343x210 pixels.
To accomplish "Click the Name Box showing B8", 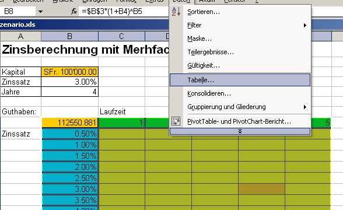I will [x=18, y=12].
